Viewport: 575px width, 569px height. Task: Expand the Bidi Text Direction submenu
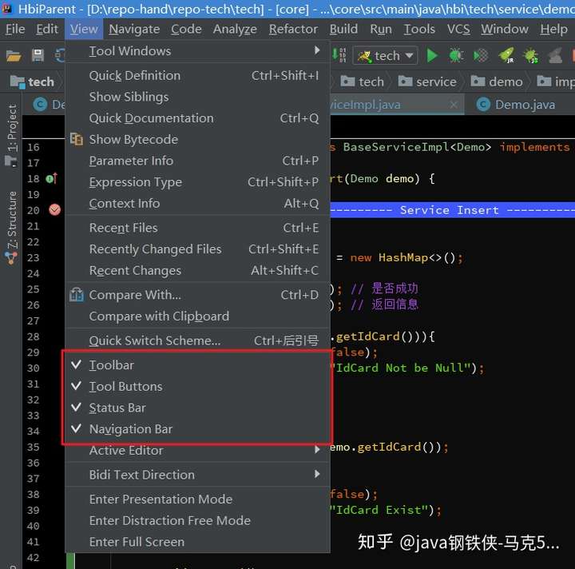pyautogui.click(x=198, y=475)
